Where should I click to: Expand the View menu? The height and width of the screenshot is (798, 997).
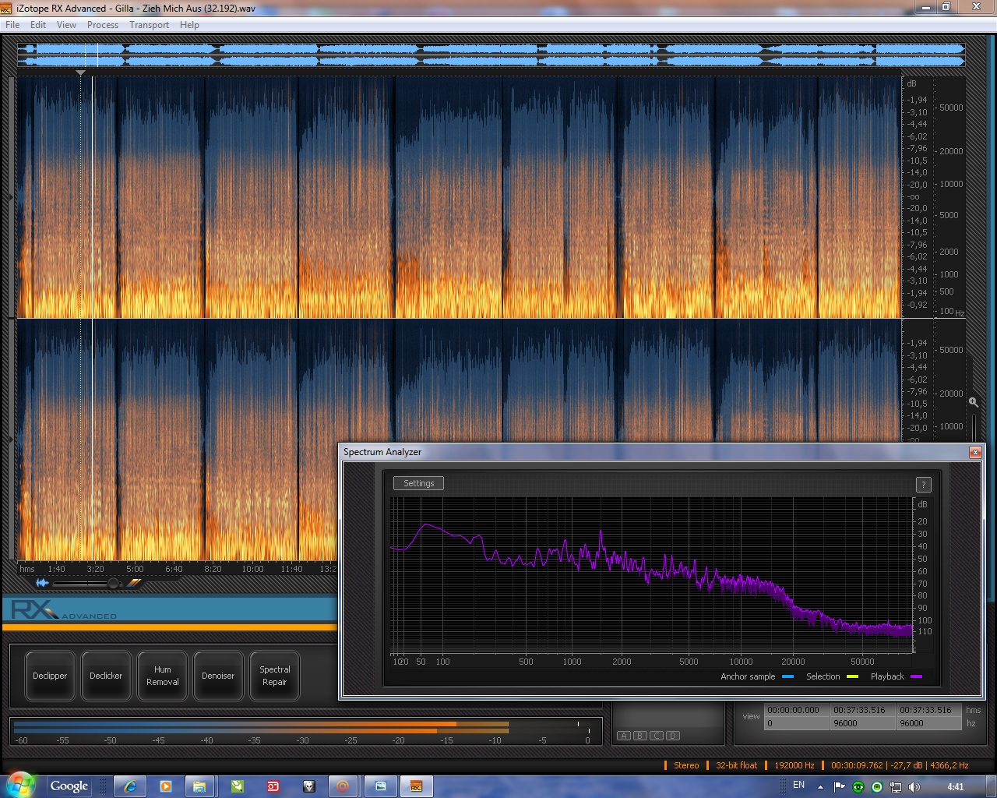pyautogui.click(x=66, y=25)
